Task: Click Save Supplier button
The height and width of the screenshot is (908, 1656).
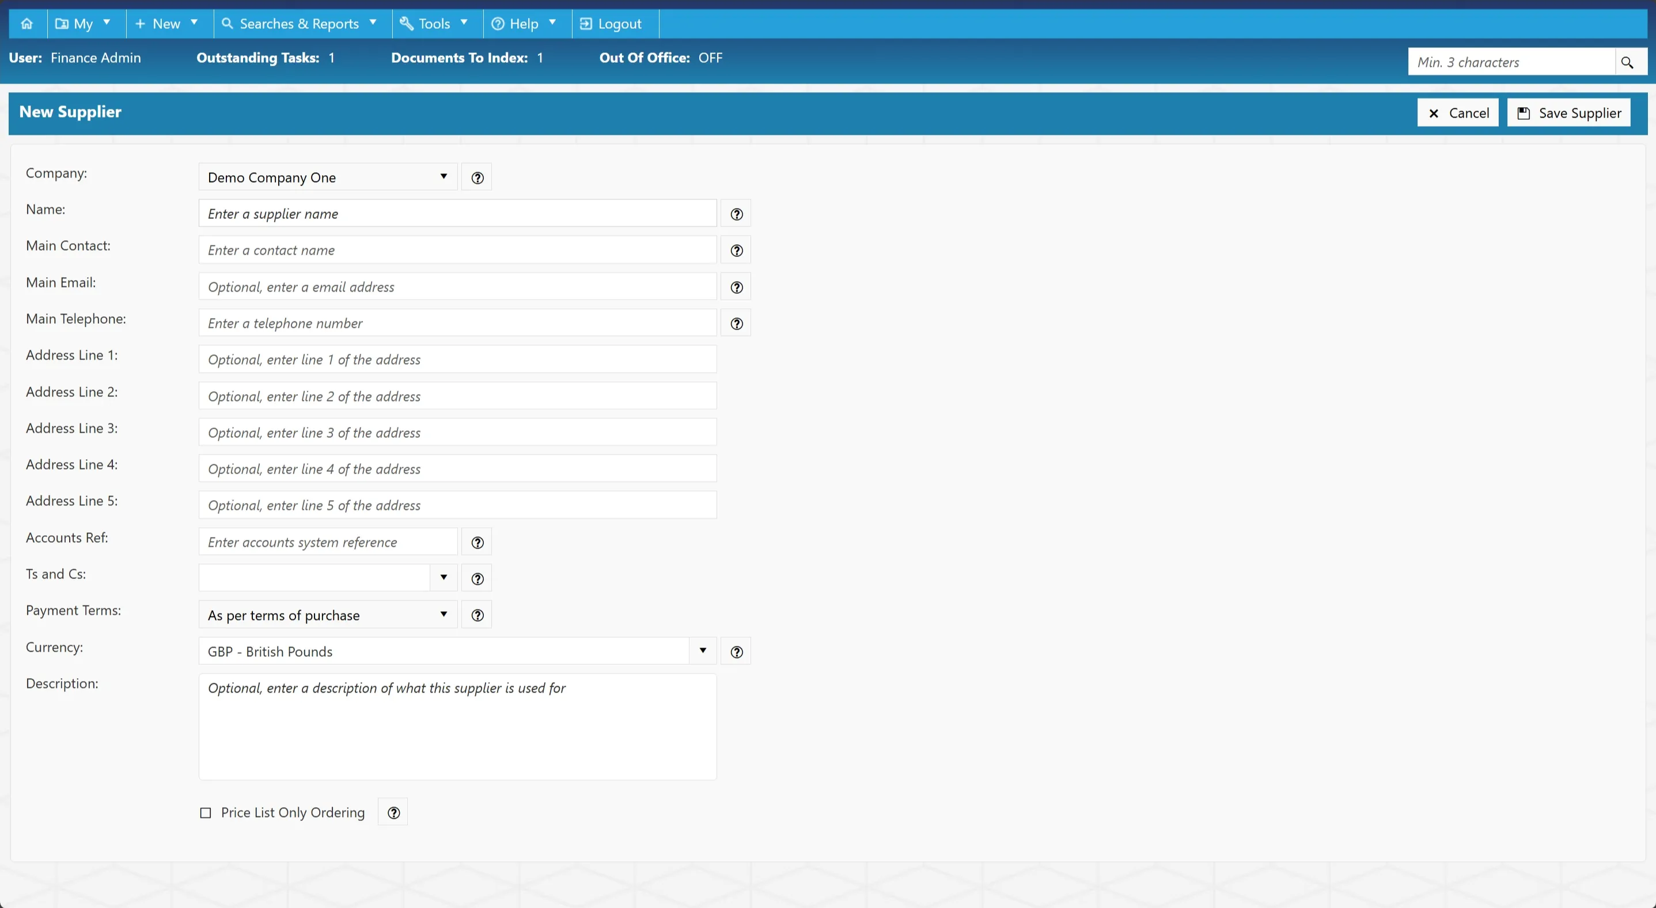Action: click(1568, 113)
